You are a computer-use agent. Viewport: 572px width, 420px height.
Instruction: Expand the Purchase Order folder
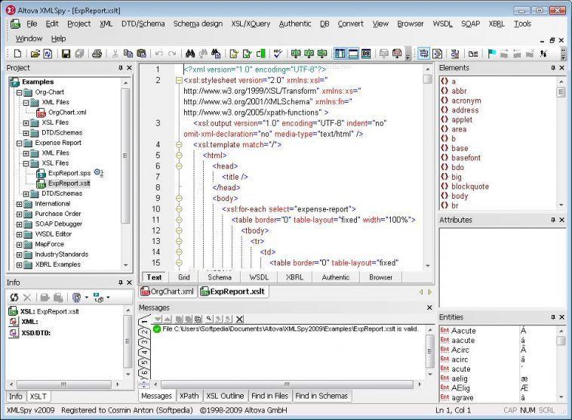(20, 215)
